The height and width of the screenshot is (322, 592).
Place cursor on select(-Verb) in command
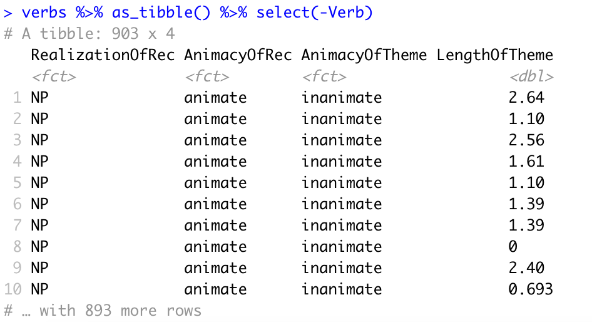click(x=314, y=13)
